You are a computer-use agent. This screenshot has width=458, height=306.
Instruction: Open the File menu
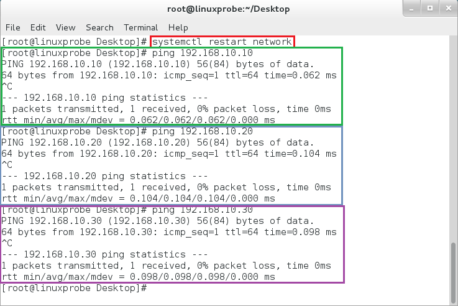pyautogui.click(x=12, y=27)
